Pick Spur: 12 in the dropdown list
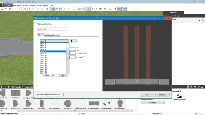This screenshot has width=205, height=115. pos(53,63)
